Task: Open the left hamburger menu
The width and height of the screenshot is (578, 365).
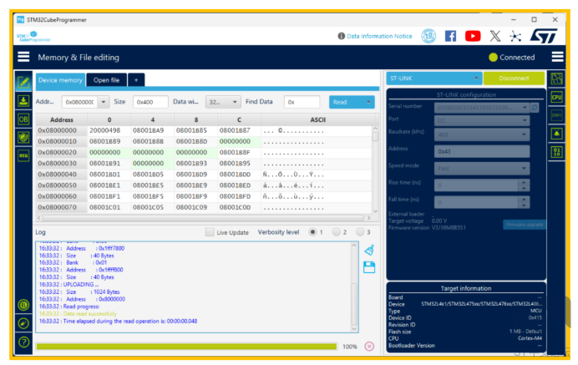Action: click(x=23, y=57)
